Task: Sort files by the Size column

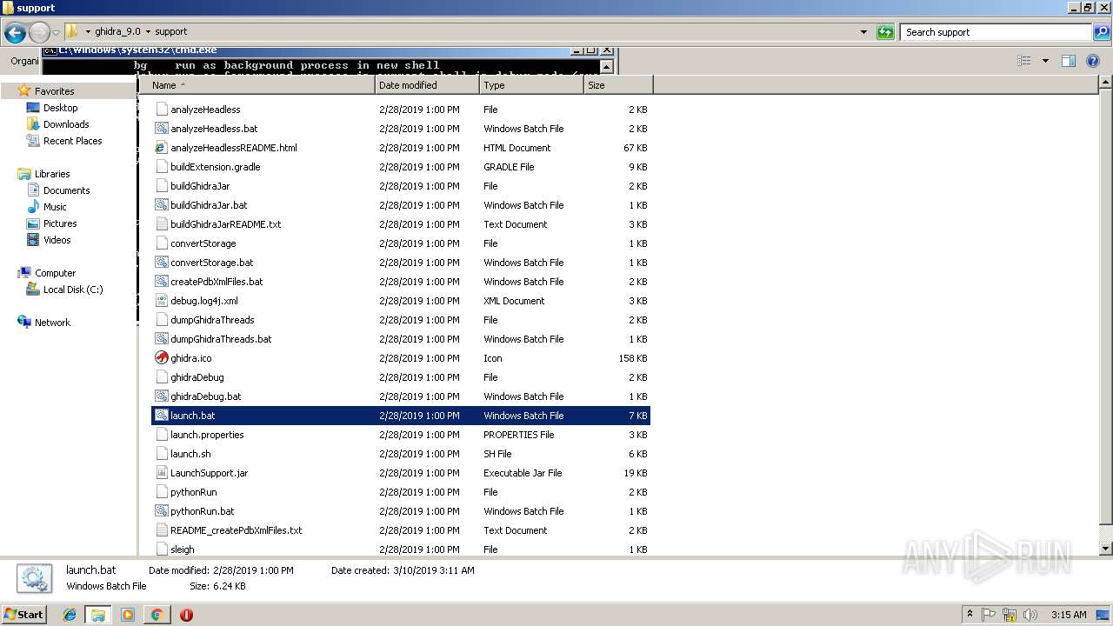Action: coord(618,85)
